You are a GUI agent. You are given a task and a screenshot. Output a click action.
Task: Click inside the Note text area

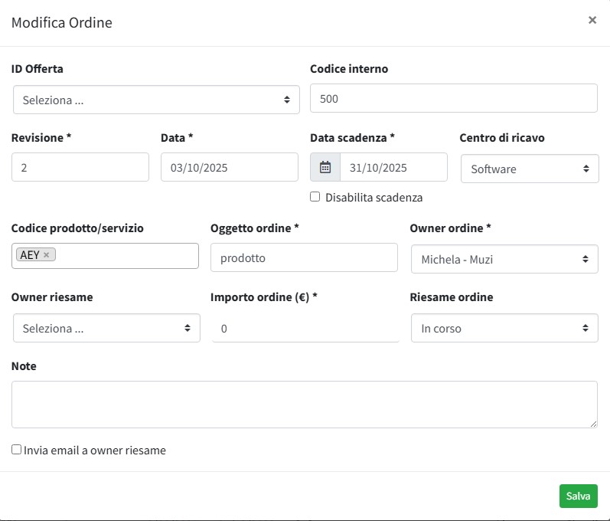[x=304, y=404]
